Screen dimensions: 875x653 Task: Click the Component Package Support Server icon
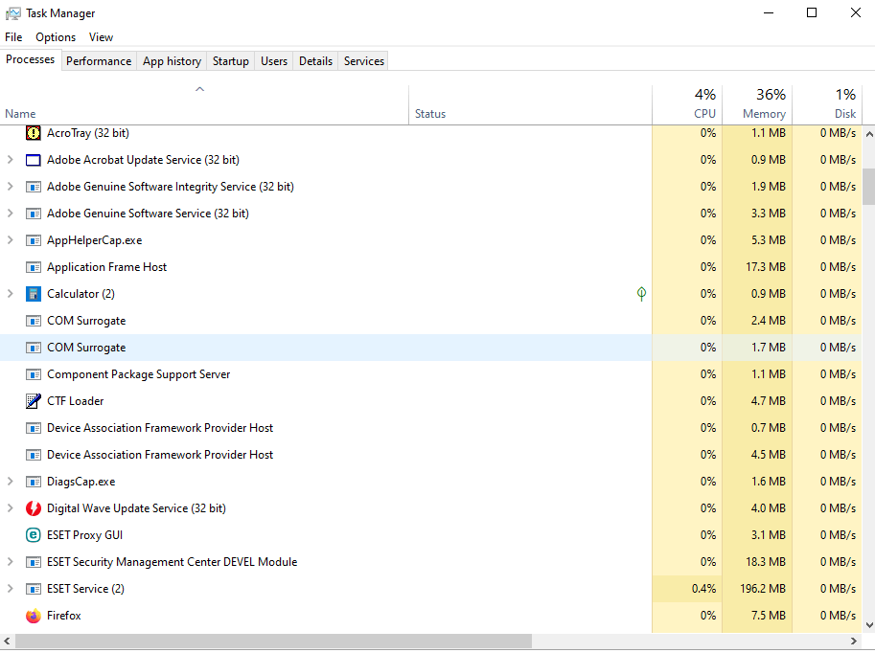pyautogui.click(x=34, y=374)
